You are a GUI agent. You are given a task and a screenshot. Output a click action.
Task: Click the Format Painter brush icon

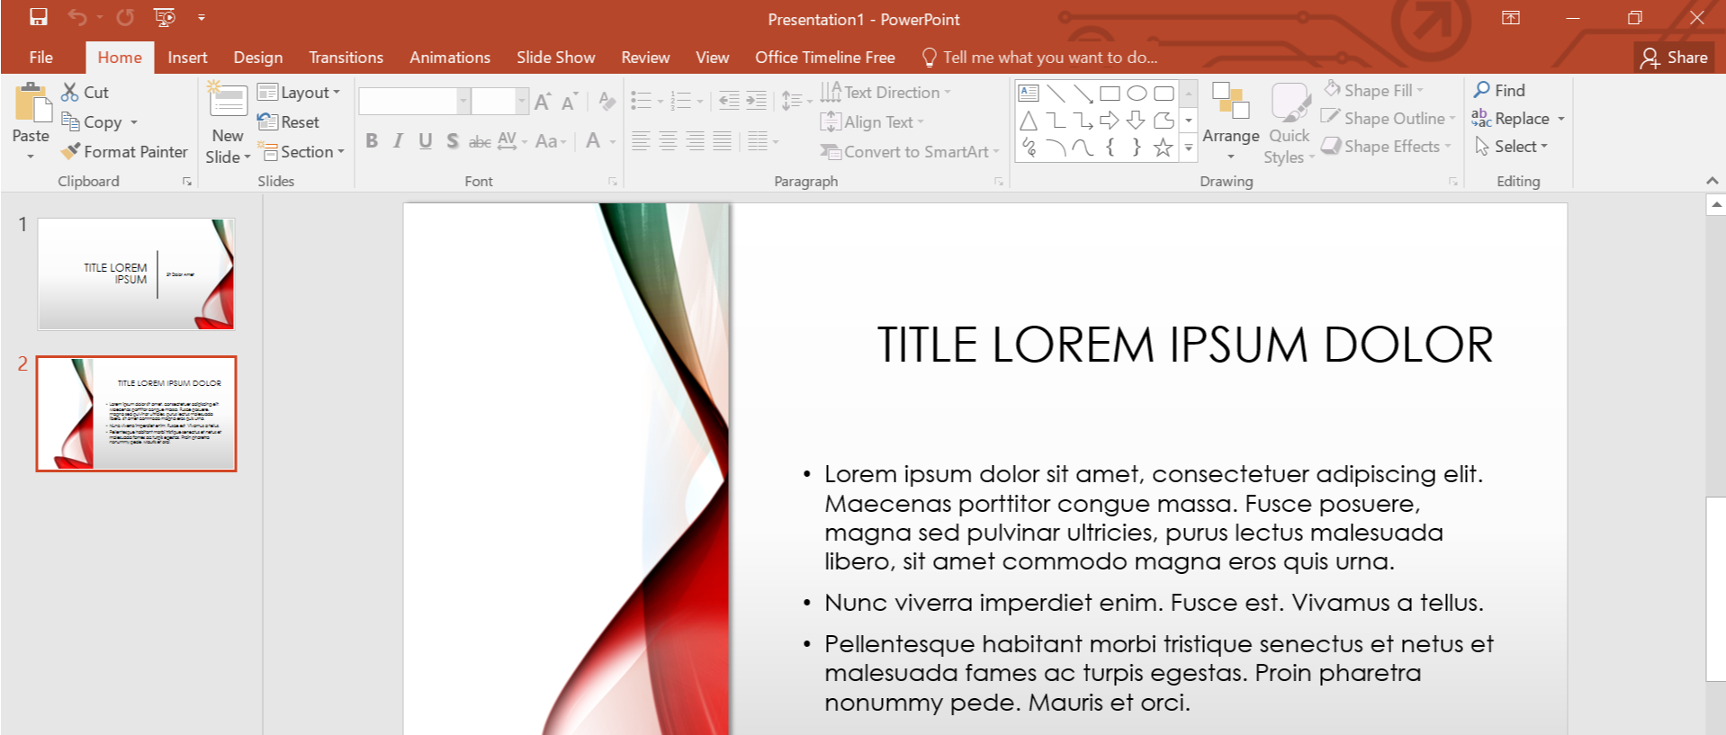(71, 152)
